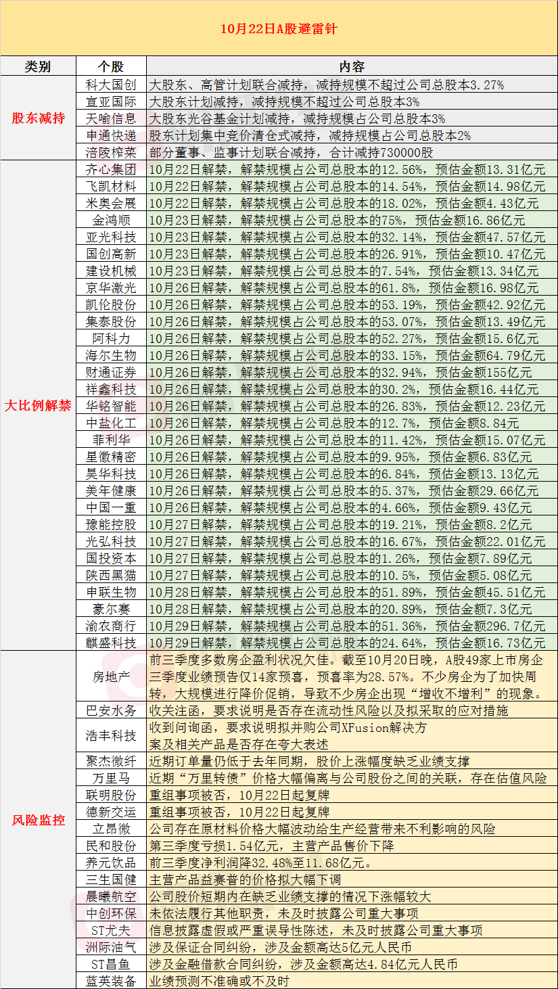
Task: Click the '巴安水务' risk item cell
Action: (x=111, y=710)
